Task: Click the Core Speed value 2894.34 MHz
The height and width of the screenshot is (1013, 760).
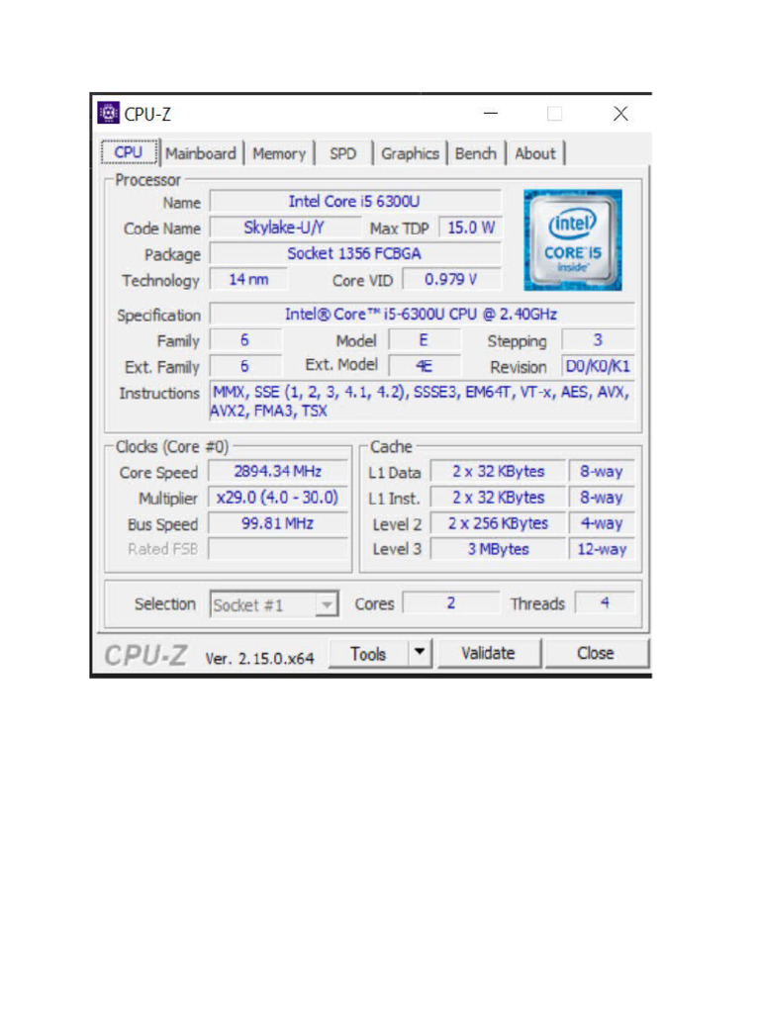Action: pos(278,471)
